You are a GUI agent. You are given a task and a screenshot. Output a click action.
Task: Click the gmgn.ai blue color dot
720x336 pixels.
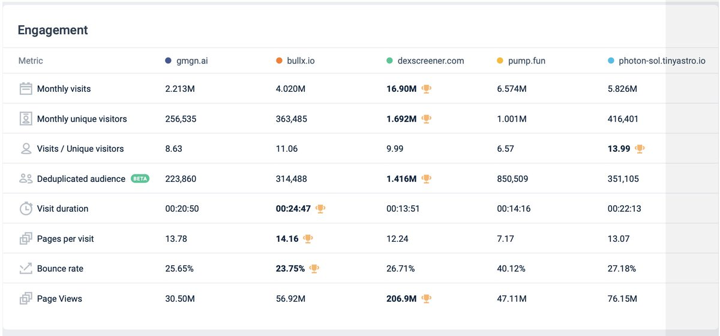click(x=169, y=61)
